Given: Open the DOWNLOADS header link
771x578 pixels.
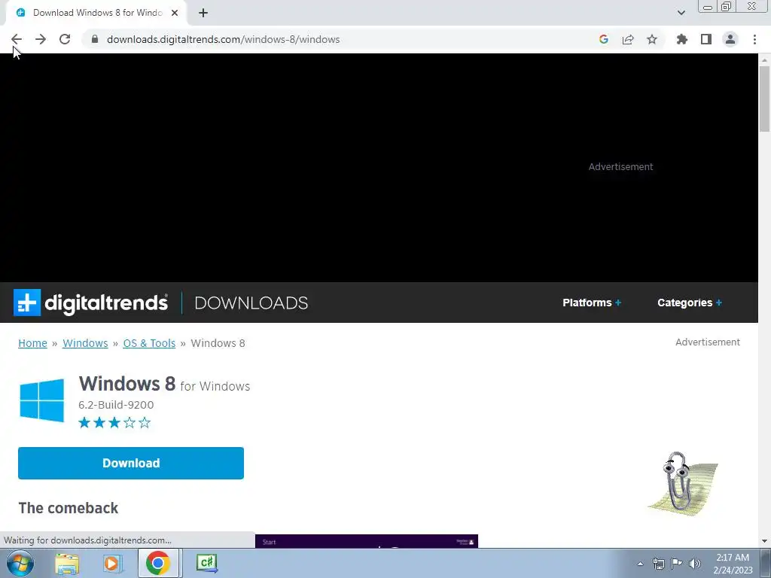Looking at the screenshot, I should (251, 303).
